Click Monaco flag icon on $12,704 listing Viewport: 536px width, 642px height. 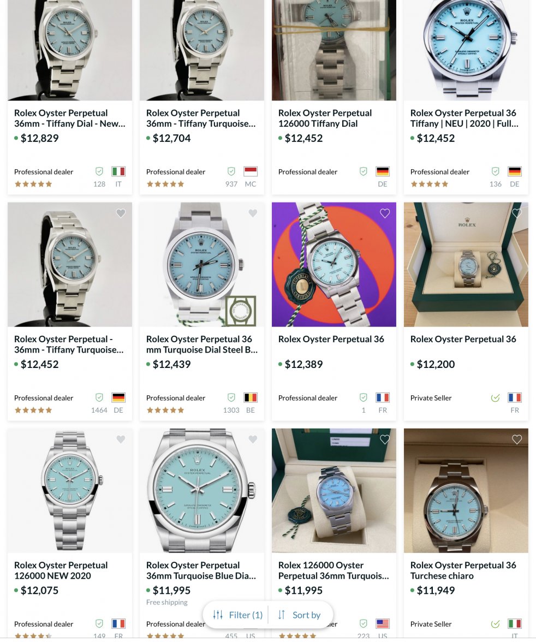click(250, 171)
